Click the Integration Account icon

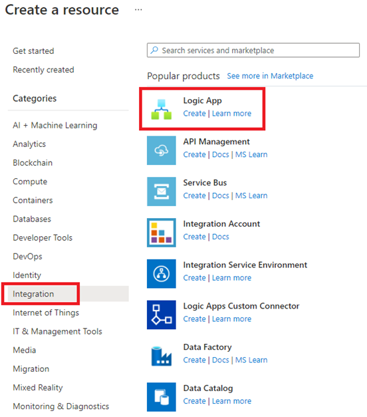pos(162,233)
